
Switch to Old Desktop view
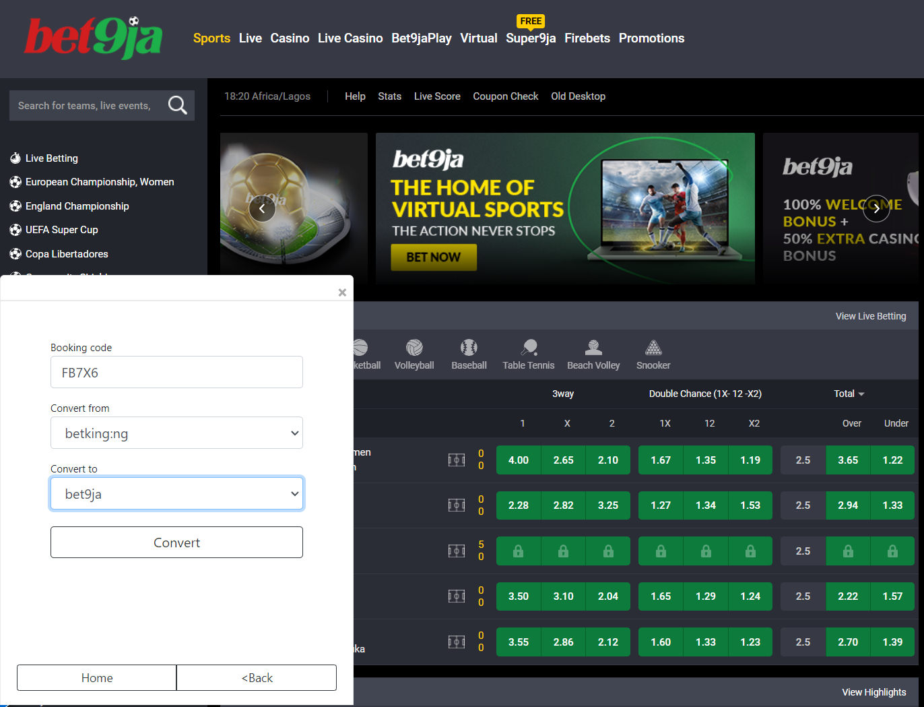pos(578,96)
